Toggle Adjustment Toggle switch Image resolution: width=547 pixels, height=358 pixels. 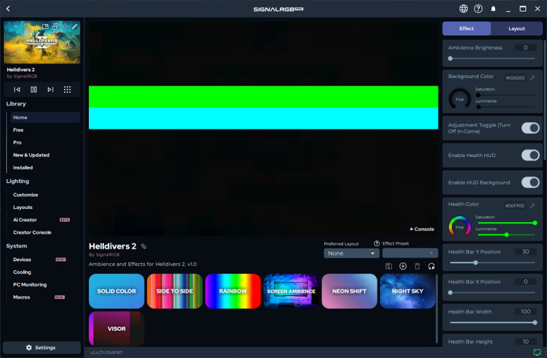pyautogui.click(x=531, y=128)
